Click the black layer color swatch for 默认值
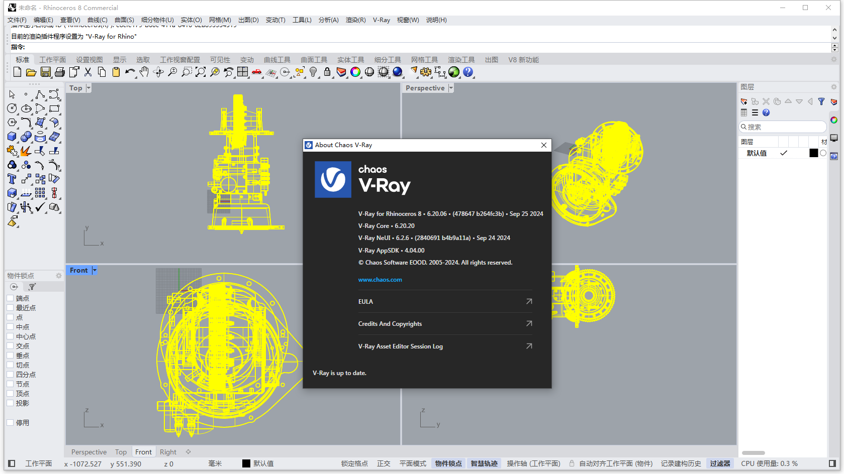The height and width of the screenshot is (474, 844). coord(813,153)
